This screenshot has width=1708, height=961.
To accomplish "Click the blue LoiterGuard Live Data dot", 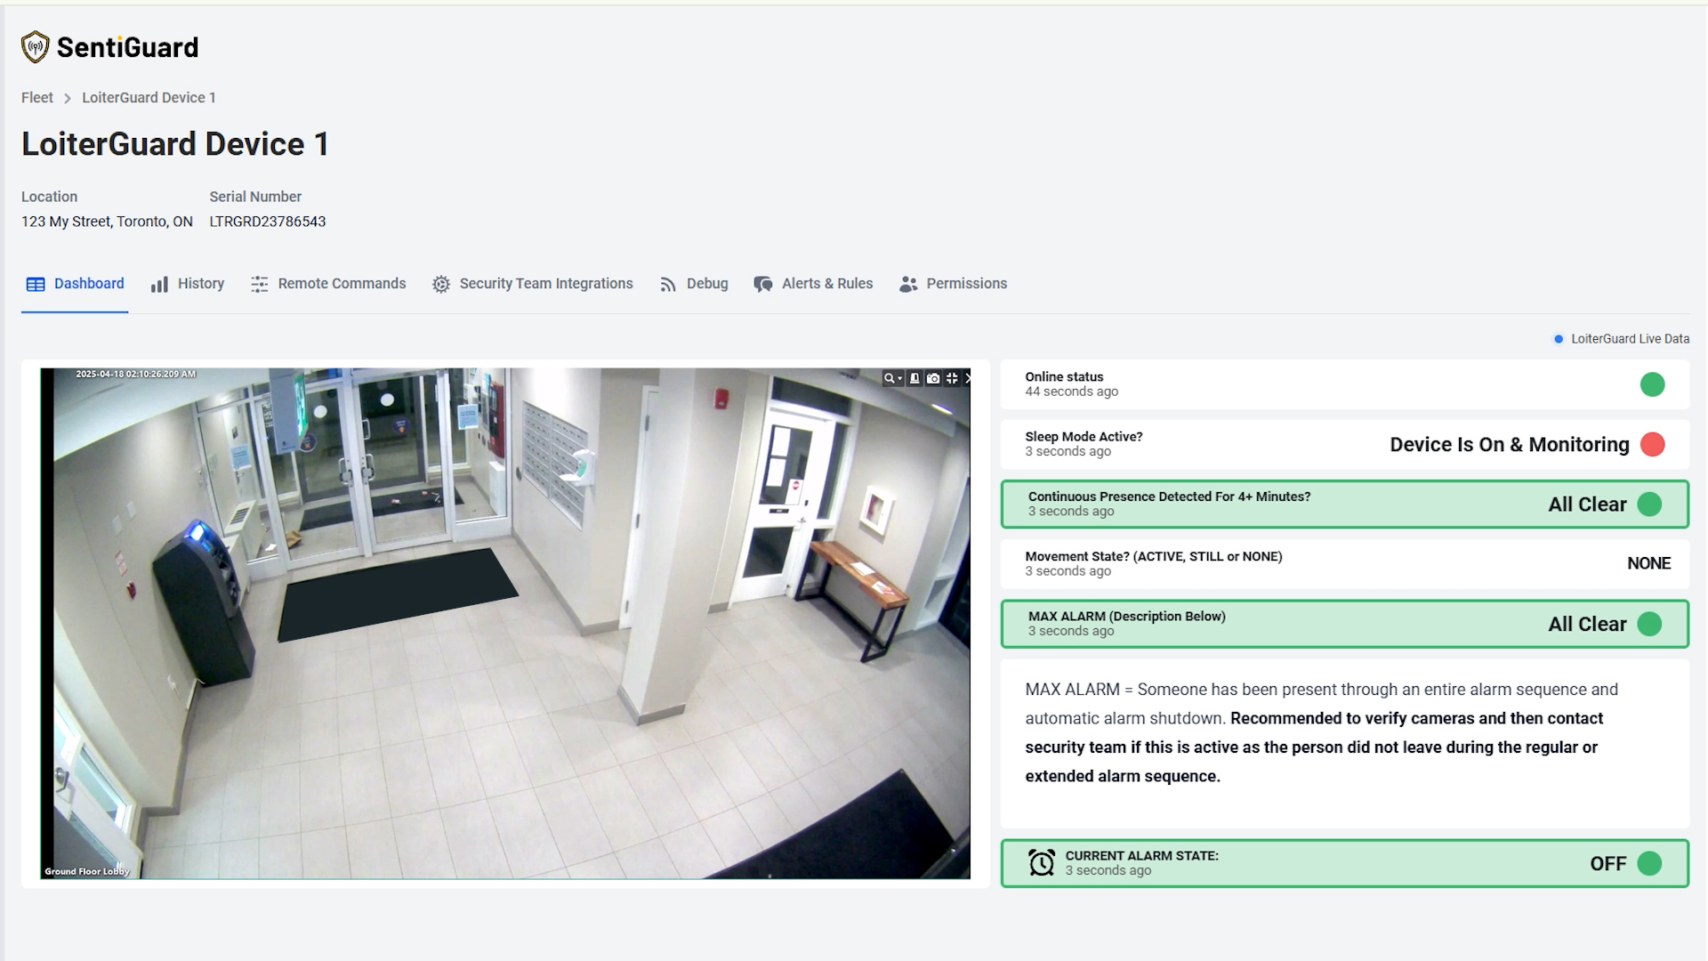I will (x=1559, y=339).
